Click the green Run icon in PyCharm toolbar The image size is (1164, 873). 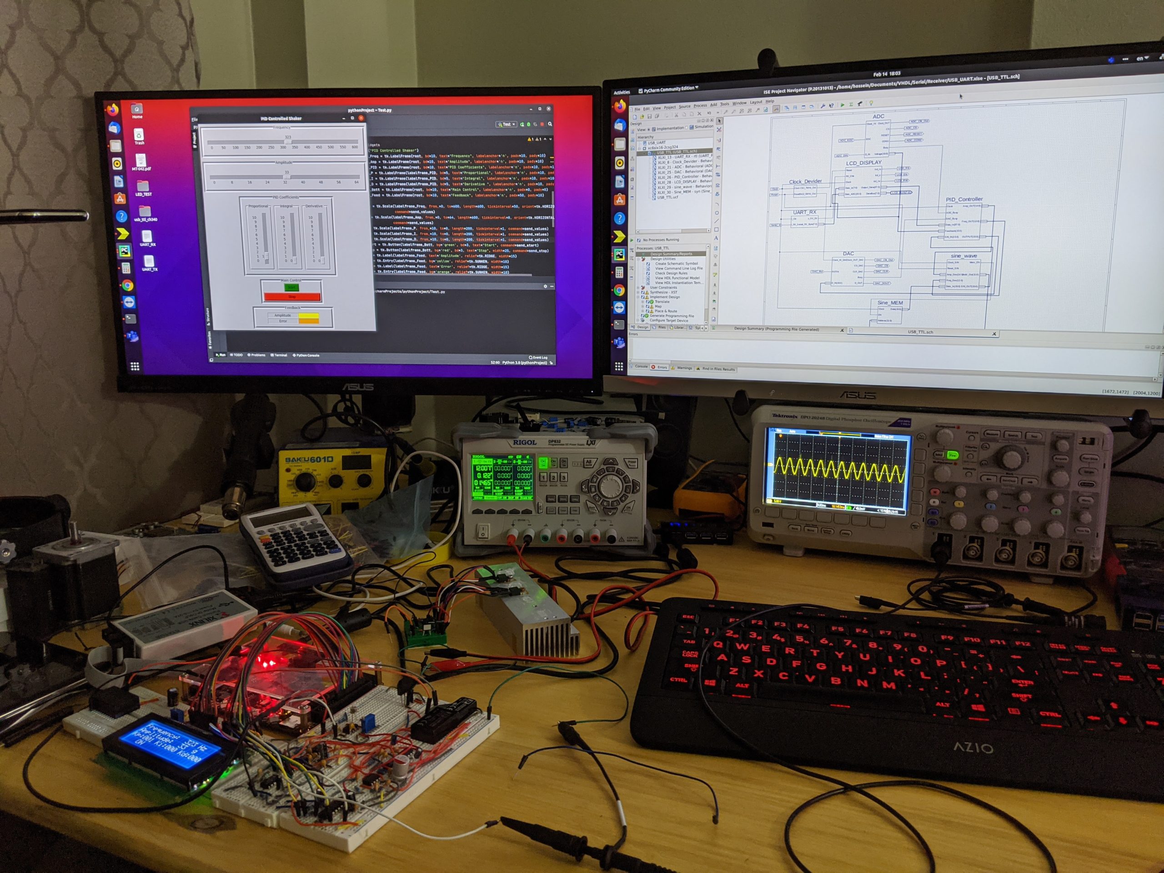(522, 124)
